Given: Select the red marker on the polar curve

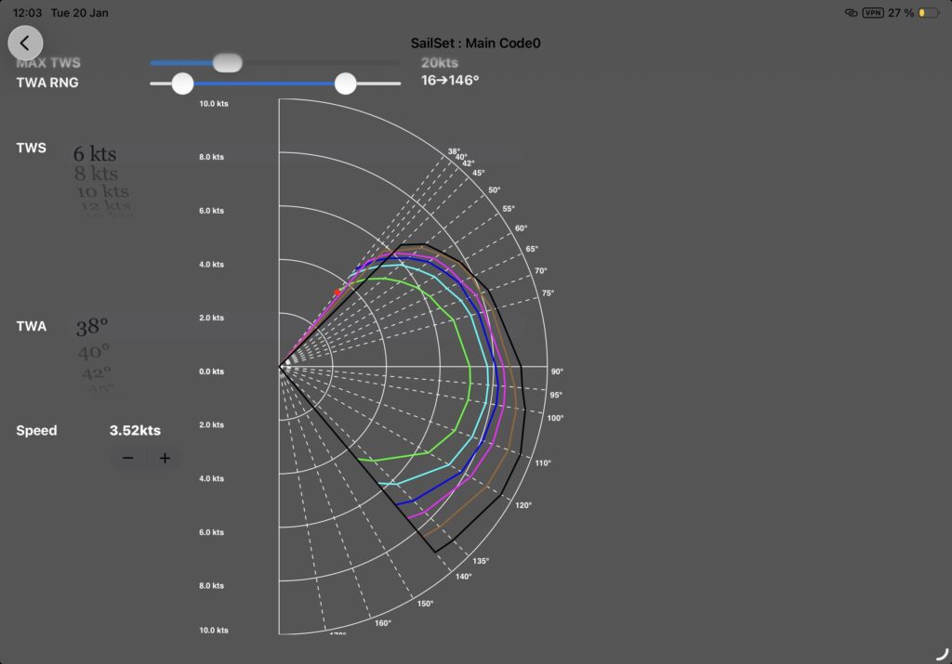Looking at the screenshot, I should (337, 291).
